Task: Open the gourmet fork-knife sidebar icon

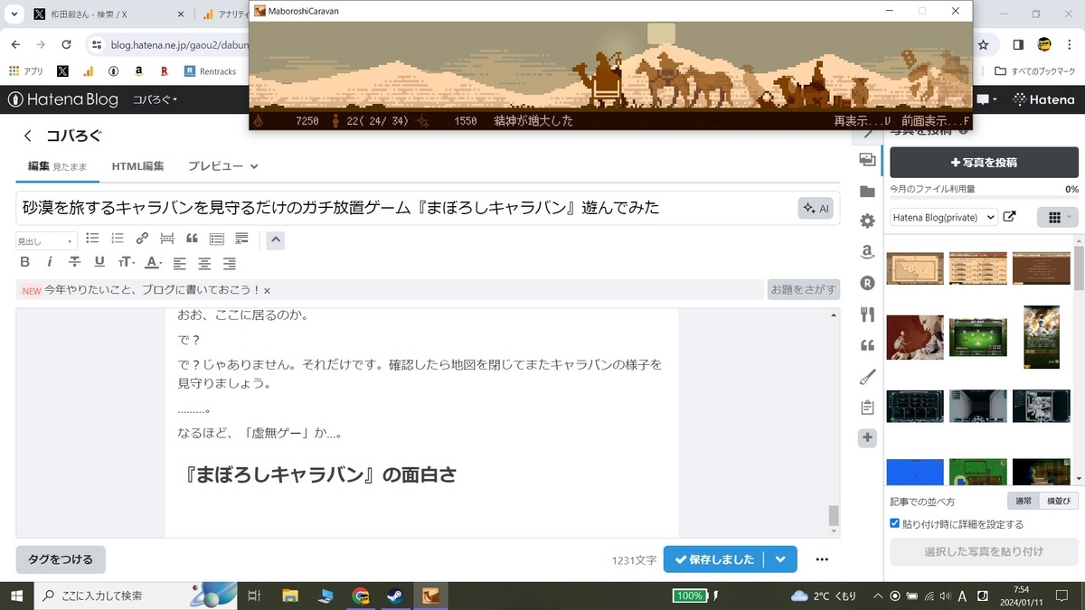Action: coord(867,314)
